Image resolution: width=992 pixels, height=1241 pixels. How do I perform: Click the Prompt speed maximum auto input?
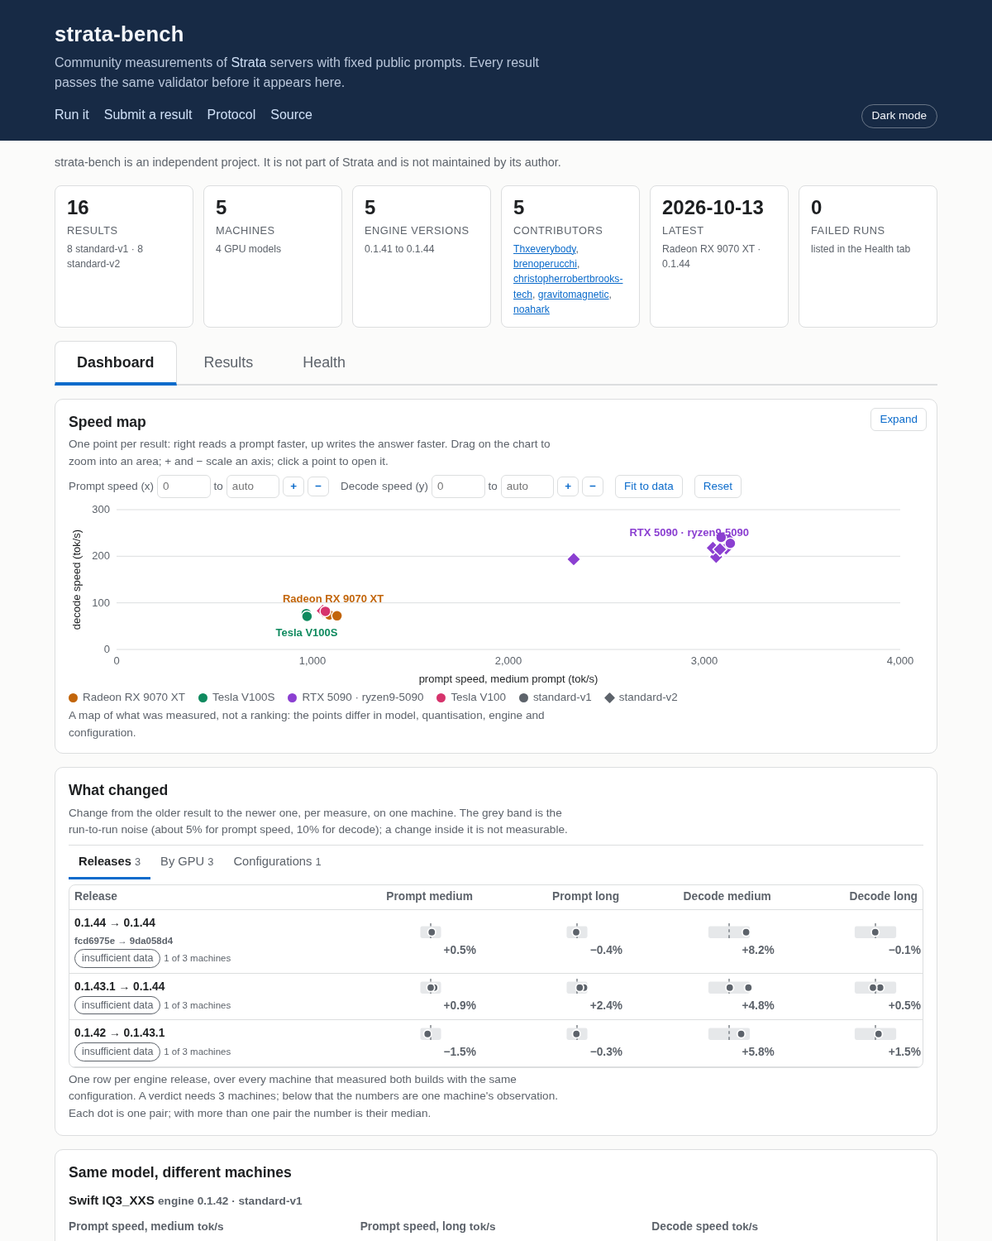tap(253, 486)
